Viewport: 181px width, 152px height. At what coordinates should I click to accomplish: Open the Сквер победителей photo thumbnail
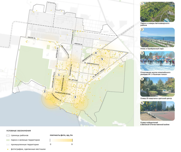click(157, 111)
